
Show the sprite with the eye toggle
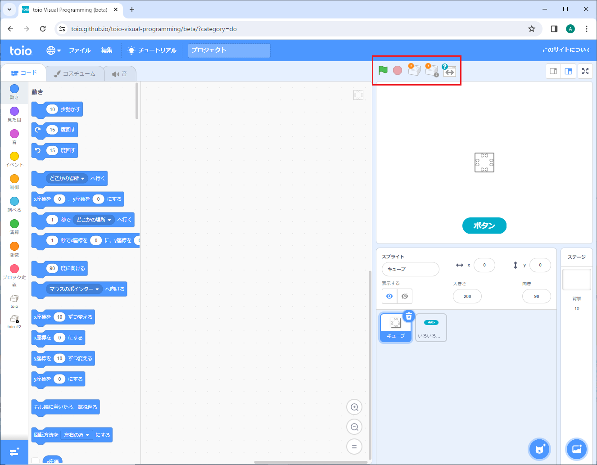(x=389, y=296)
